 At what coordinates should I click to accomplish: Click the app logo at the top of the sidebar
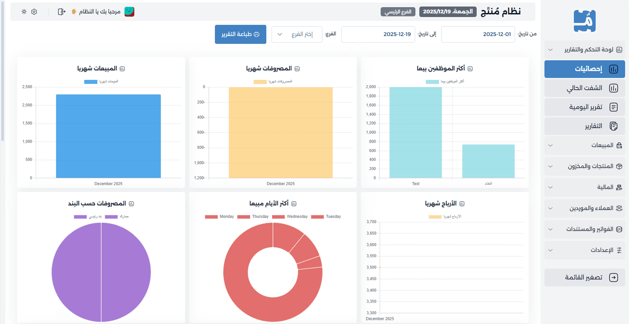pos(584,21)
